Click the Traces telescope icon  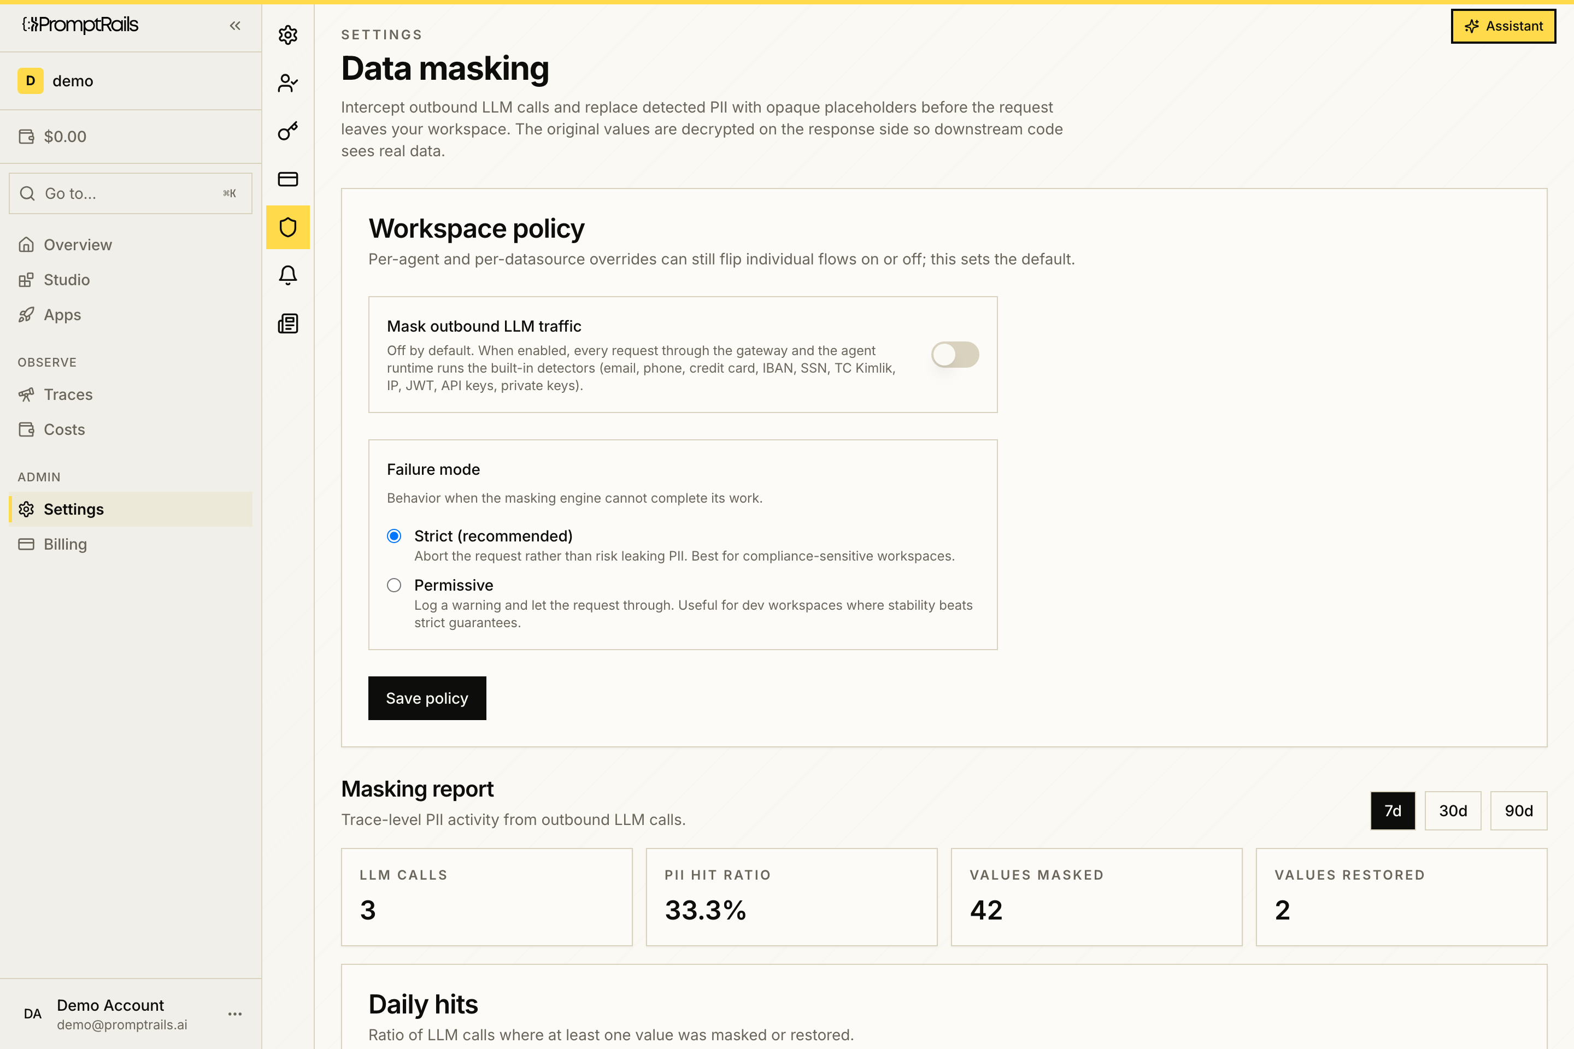pos(26,394)
